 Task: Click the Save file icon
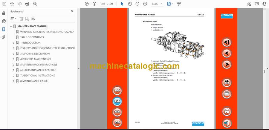coord(4,4)
